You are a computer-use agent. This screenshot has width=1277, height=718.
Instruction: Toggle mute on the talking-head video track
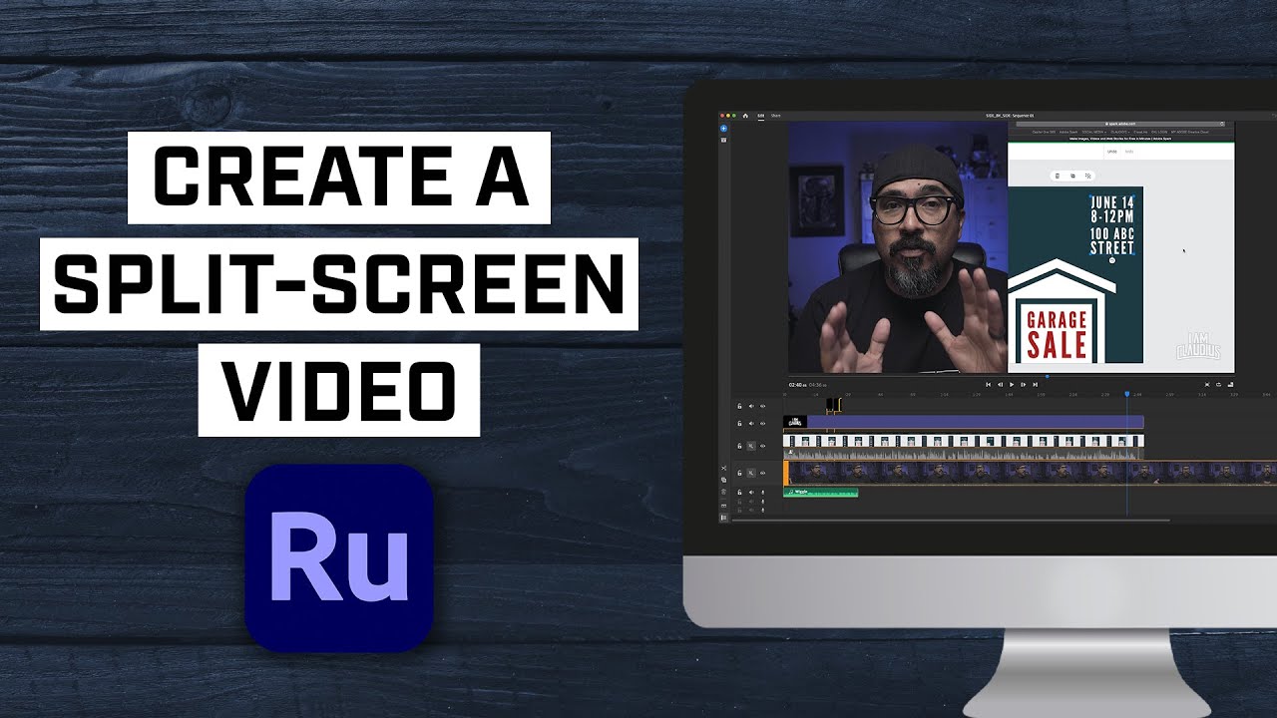(x=751, y=473)
